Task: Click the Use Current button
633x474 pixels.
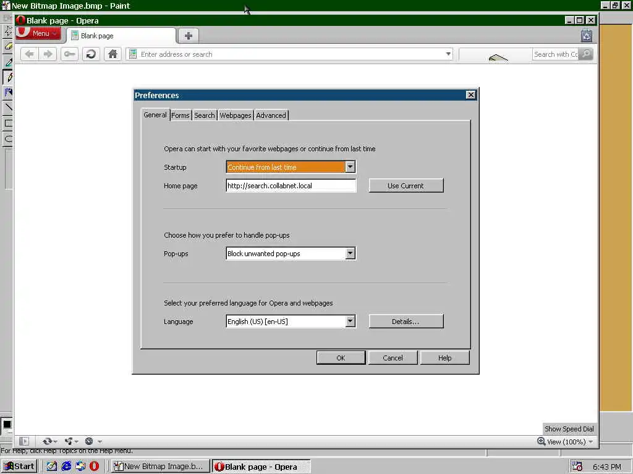Action: coord(406,185)
